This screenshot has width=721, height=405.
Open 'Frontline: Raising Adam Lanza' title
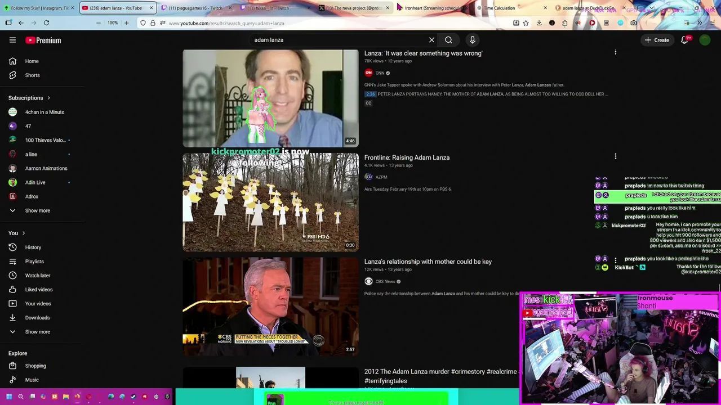tap(407, 157)
